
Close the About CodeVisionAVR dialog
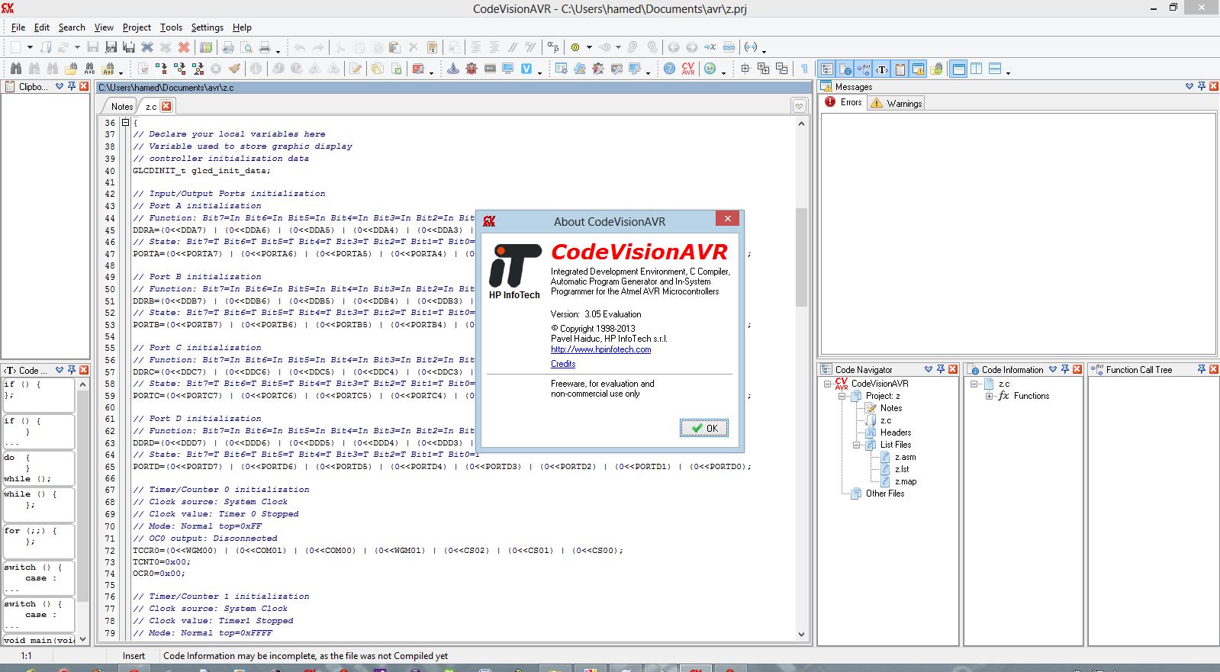(727, 219)
